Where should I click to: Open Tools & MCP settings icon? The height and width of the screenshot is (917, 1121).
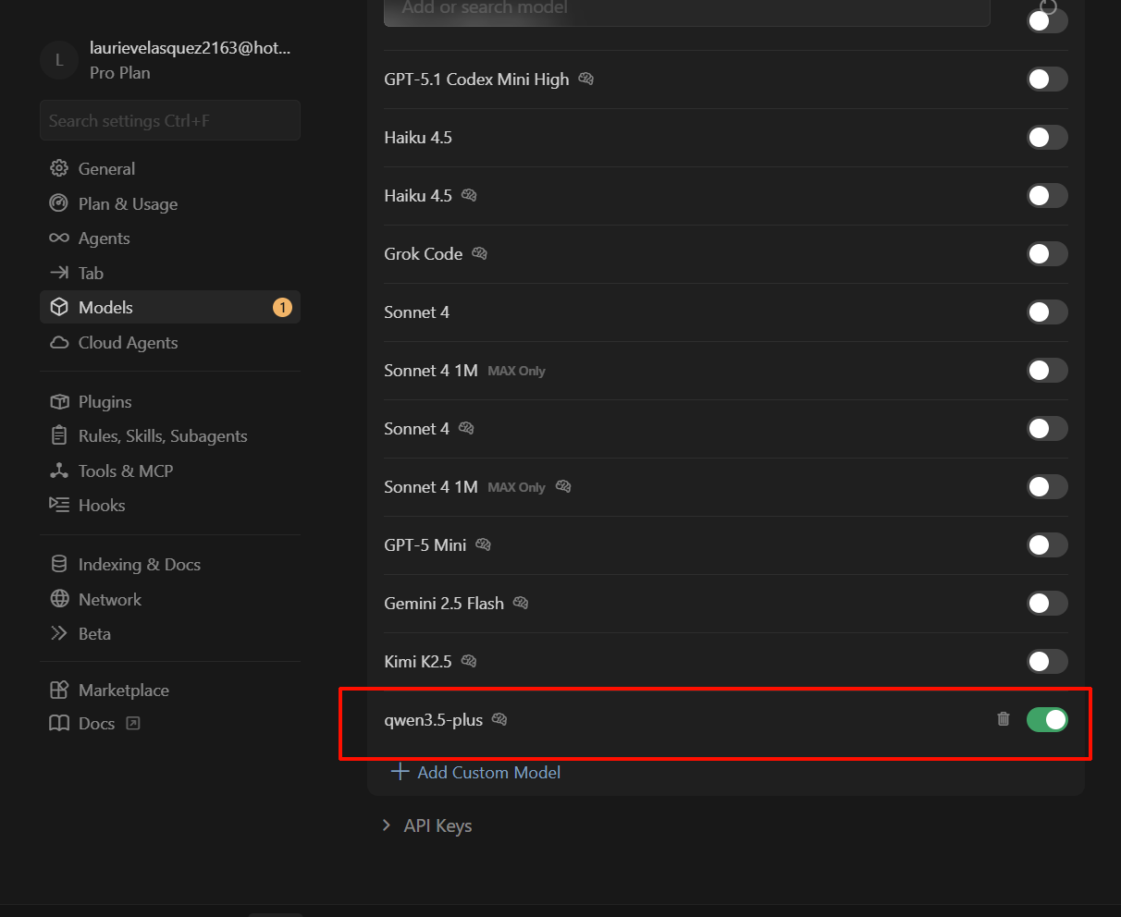pos(59,471)
